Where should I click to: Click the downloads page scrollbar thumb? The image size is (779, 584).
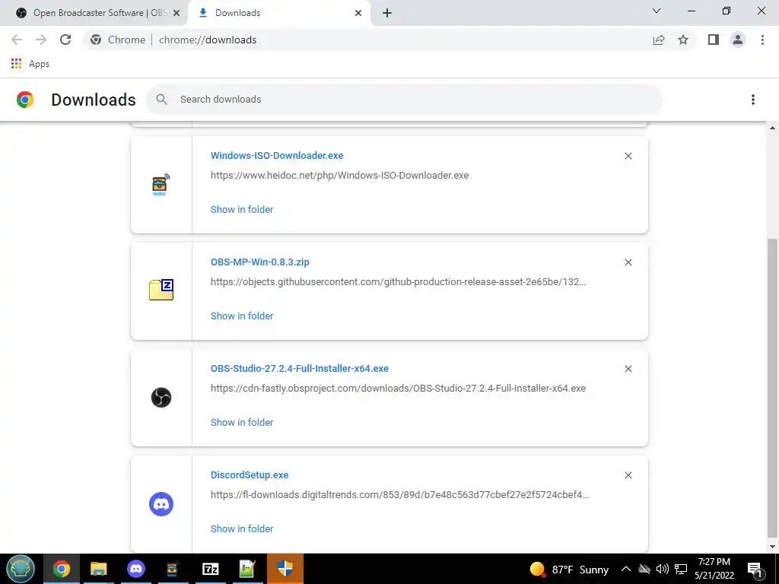(772, 387)
